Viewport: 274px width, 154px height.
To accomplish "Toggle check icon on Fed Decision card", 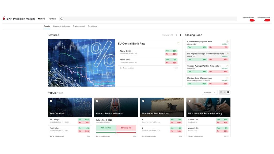I will click(x=51, y=101).
